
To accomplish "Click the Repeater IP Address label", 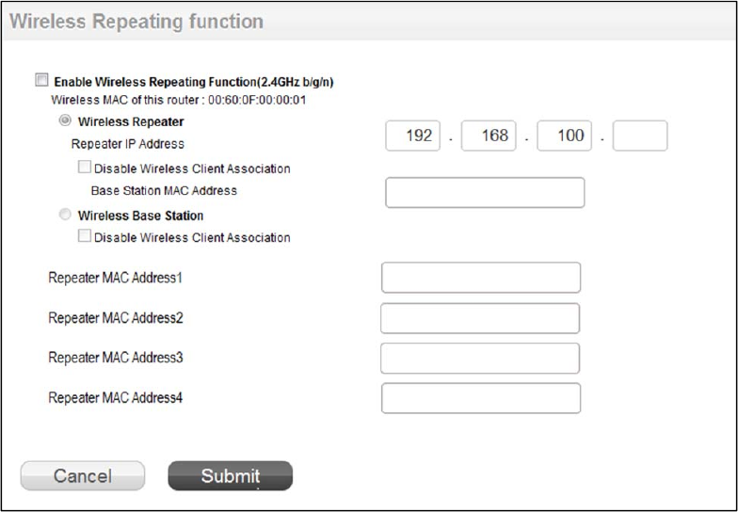I will pyautogui.click(x=128, y=145).
